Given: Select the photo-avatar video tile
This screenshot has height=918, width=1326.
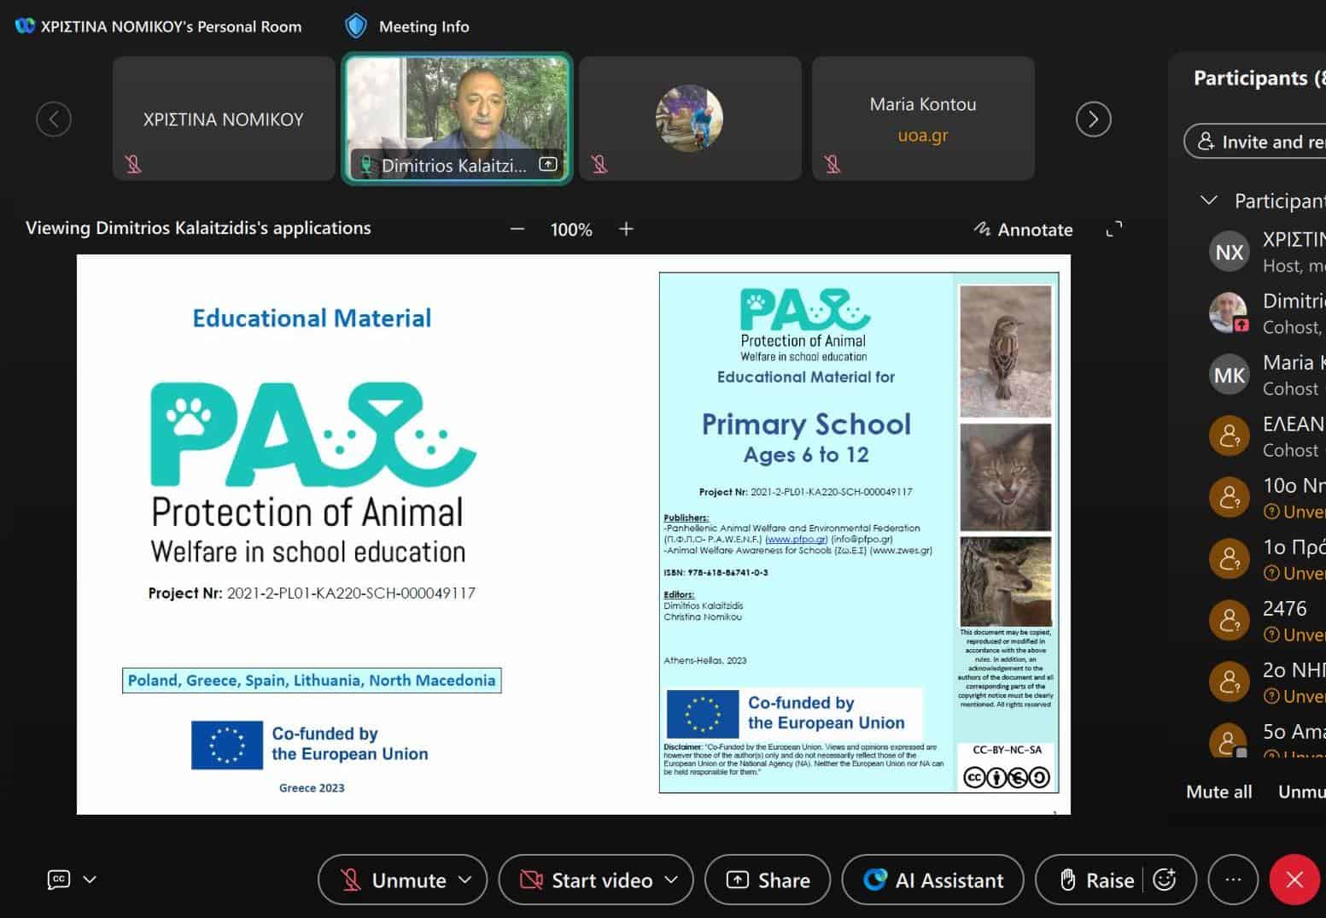Looking at the screenshot, I should (x=690, y=119).
